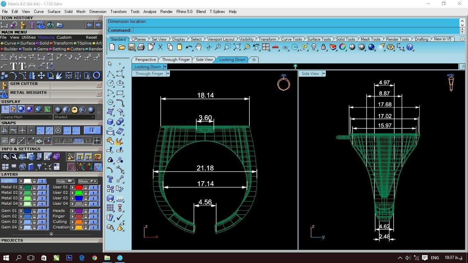The height and width of the screenshot is (263, 468).
Task: Toggle the lock on the User 01 layer
Action: tap(86, 187)
